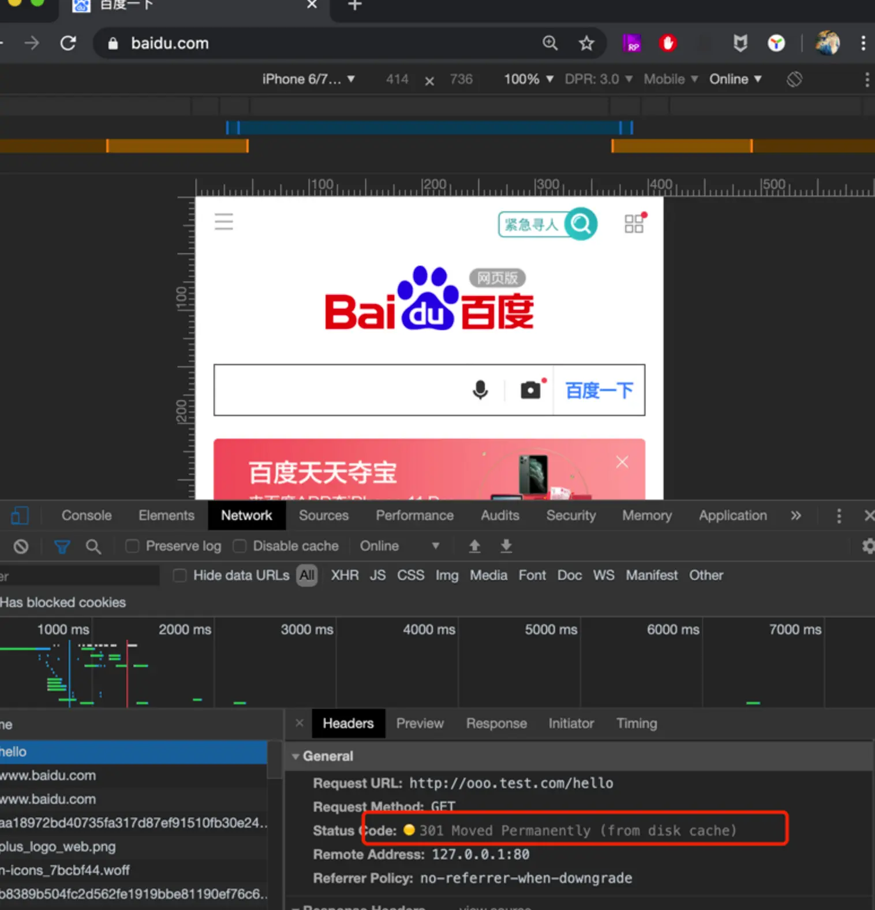Filter requests by Img type
Image resolution: width=875 pixels, height=910 pixels.
pos(447,576)
